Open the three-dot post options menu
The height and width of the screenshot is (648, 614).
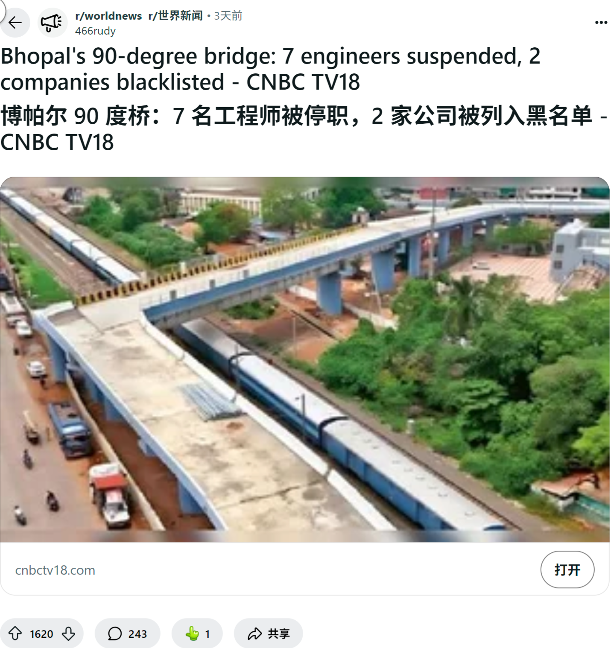point(601,22)
